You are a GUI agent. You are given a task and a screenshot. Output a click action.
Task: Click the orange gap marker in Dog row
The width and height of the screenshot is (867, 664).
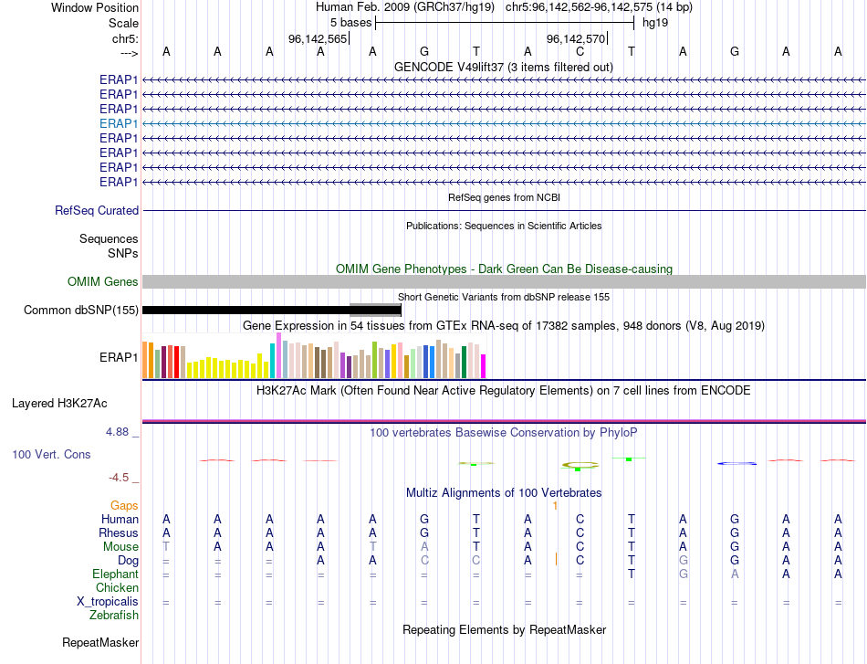(556, 559)
